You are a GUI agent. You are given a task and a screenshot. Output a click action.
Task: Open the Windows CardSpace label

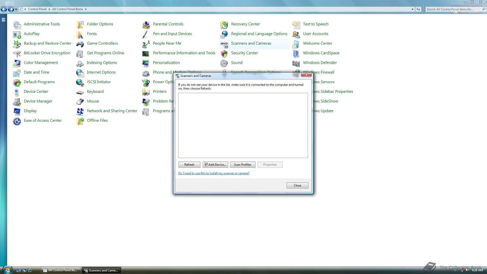(321, 53)
